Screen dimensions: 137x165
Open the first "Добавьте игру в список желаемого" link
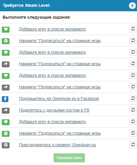(x=52, y=29)
